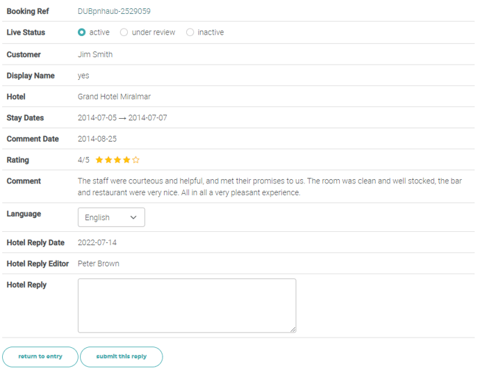
Task: Click the second rating star
Action: tap(108, 160)
